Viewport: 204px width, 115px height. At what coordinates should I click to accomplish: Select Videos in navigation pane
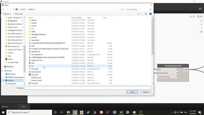pyautogui.click(x=10, y=59)
